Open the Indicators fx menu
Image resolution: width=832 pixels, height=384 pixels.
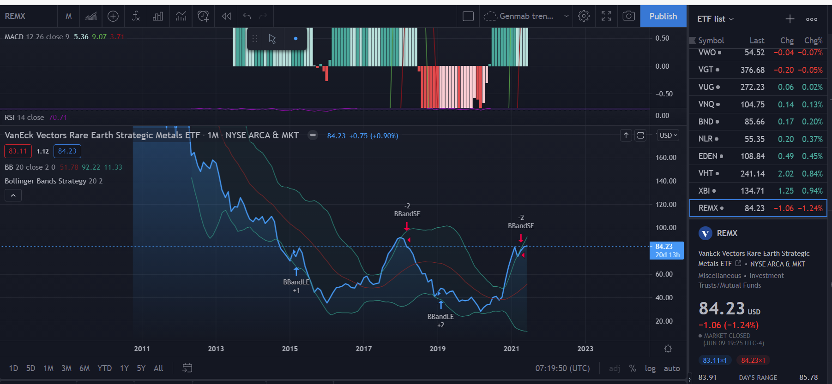[136, 17]
